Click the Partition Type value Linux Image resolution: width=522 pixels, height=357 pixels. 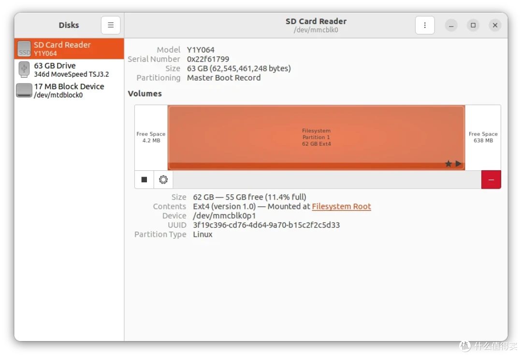203,234
